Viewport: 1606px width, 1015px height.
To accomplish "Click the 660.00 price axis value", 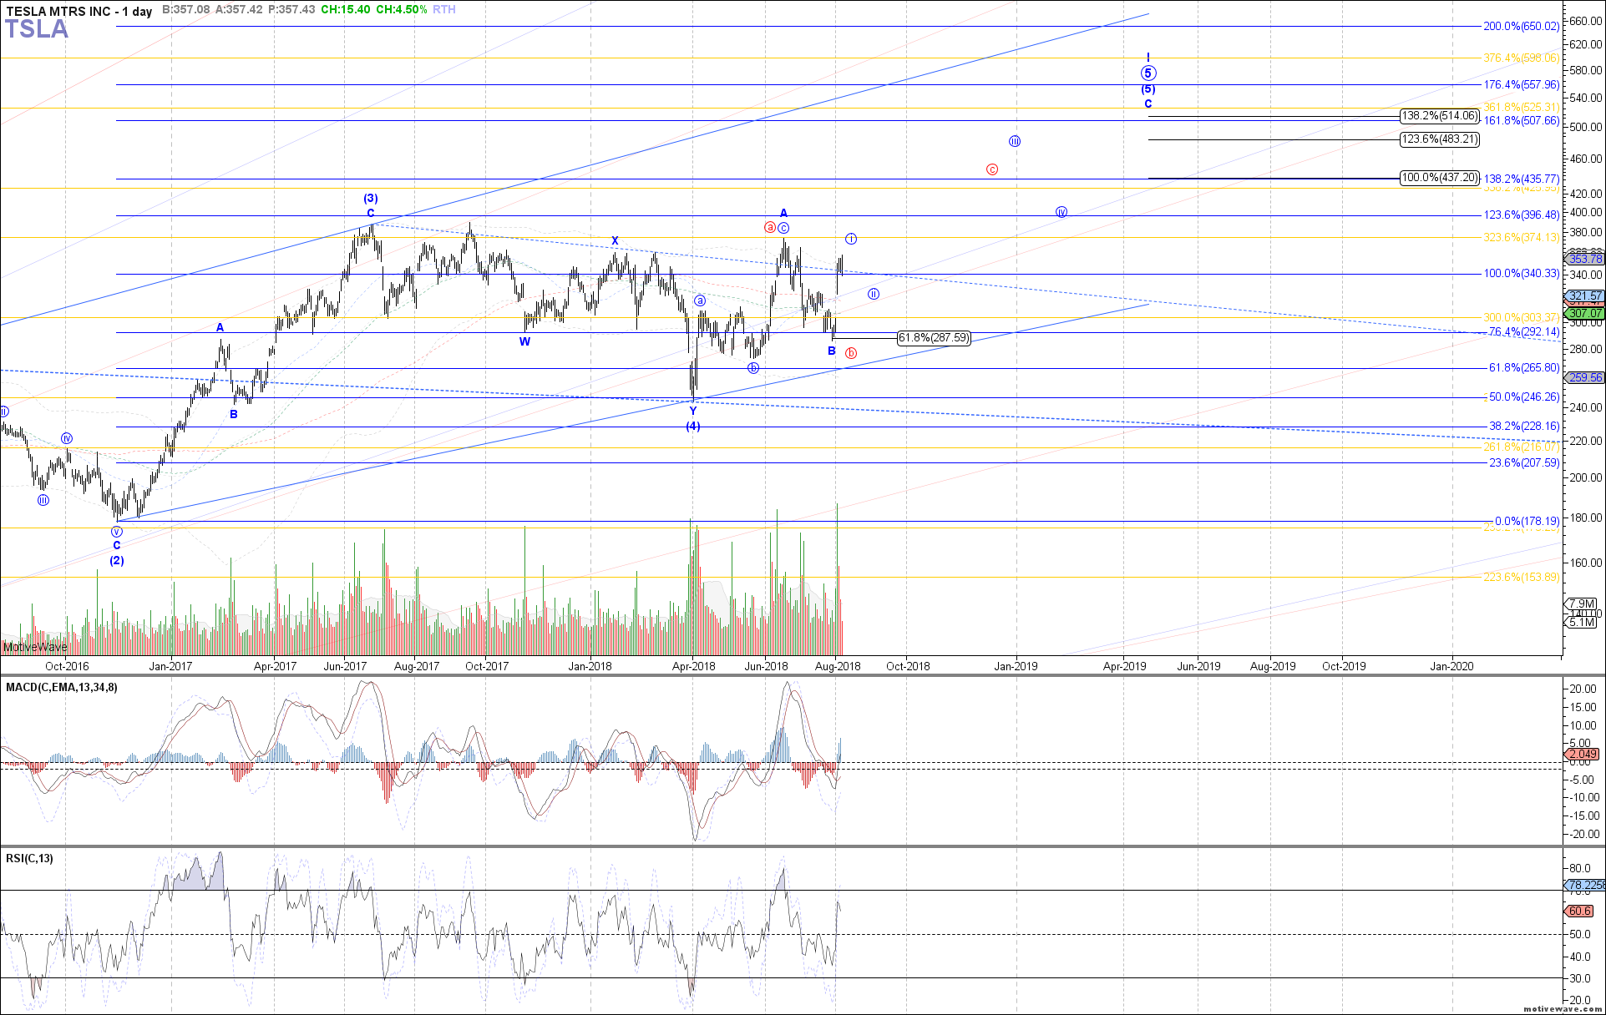I will point(1585,21).
